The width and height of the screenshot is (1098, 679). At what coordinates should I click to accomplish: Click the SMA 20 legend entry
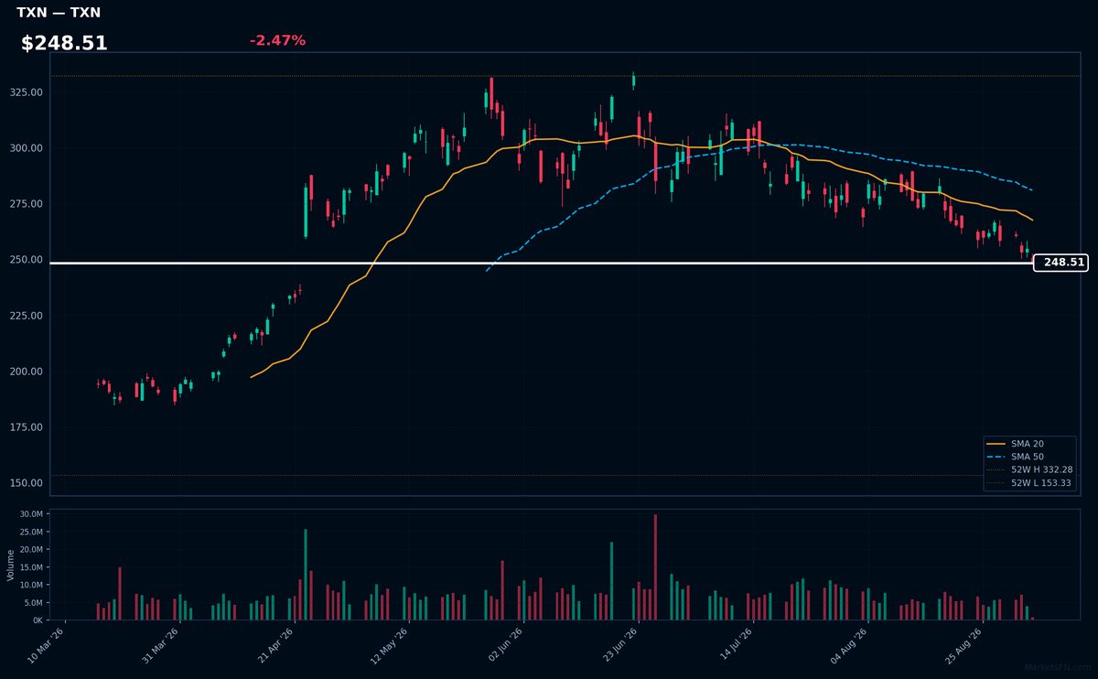click(1028, 444)
